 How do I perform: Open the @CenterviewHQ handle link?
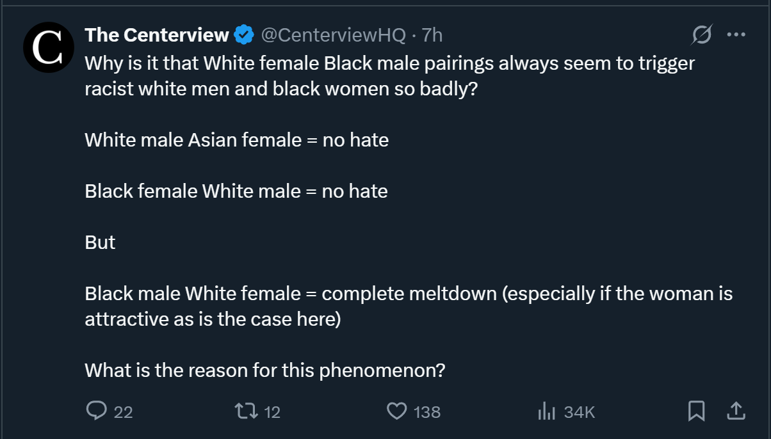(333, 35)
